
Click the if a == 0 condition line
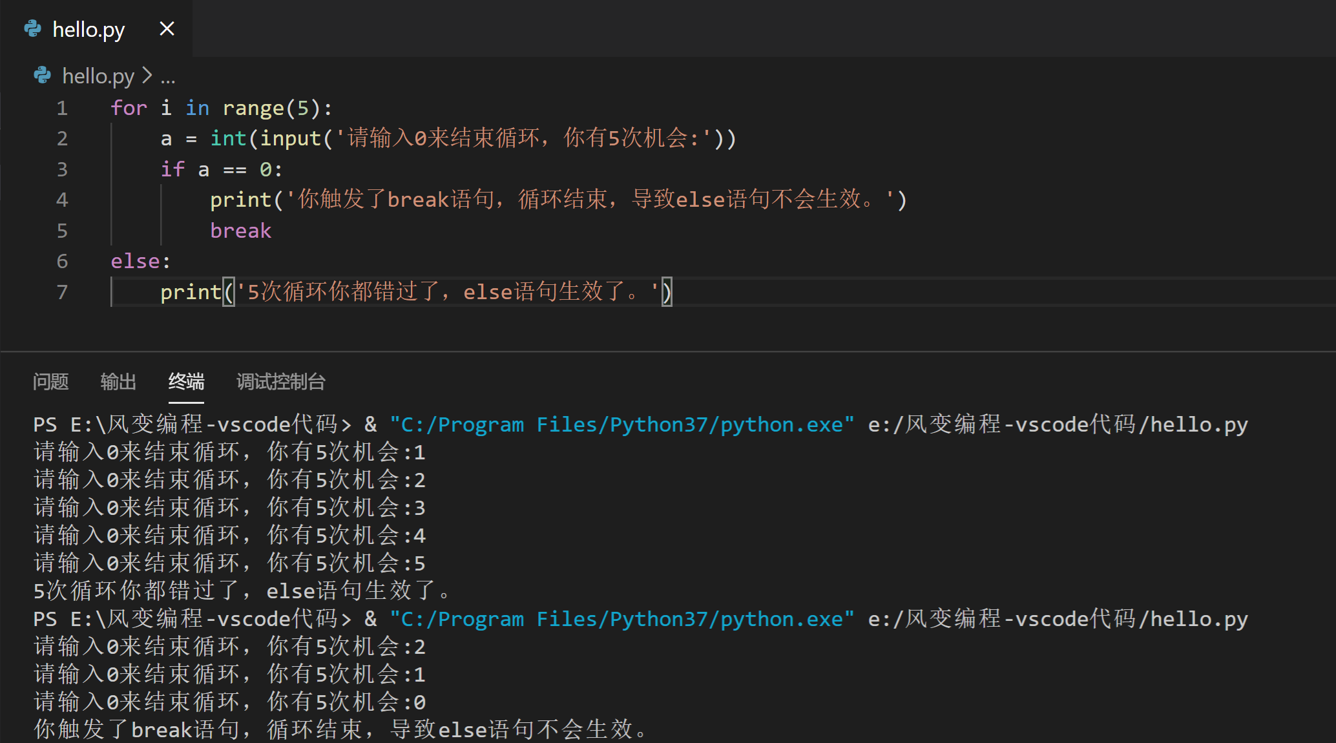tap(220, 169)
